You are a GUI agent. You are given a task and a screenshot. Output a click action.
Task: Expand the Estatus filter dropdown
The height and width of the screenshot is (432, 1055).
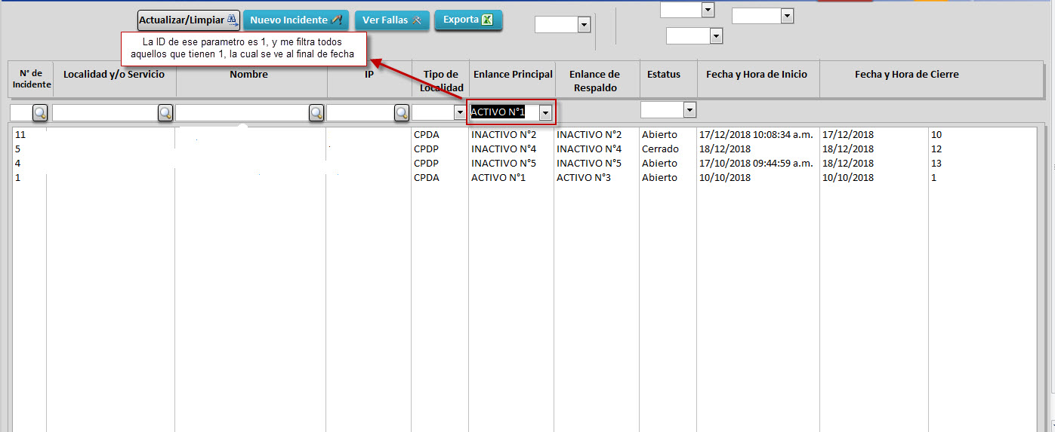pos(689,111)
